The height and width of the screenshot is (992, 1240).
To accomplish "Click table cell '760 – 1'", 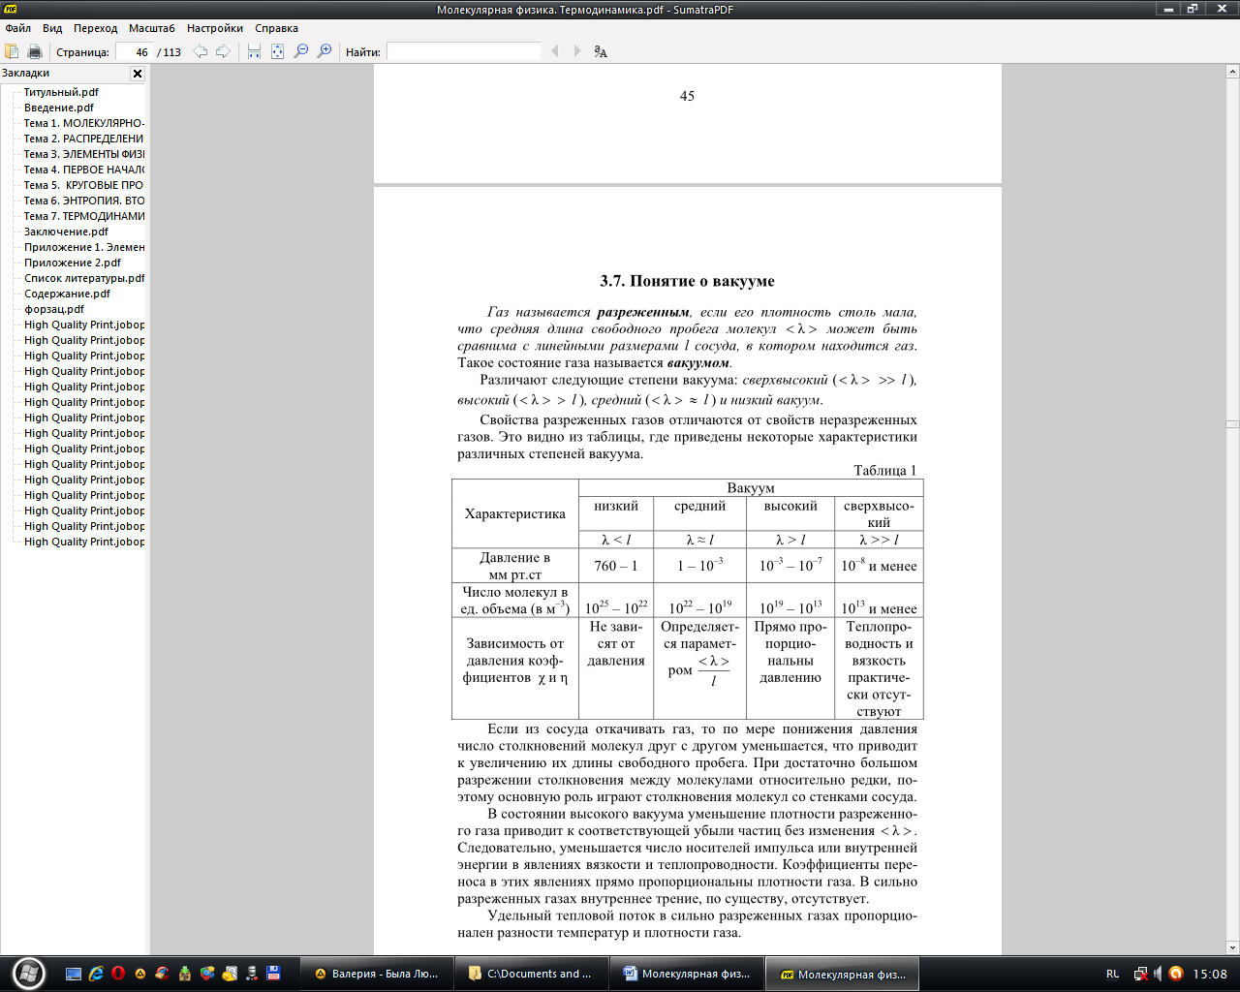I will point(616,566).
